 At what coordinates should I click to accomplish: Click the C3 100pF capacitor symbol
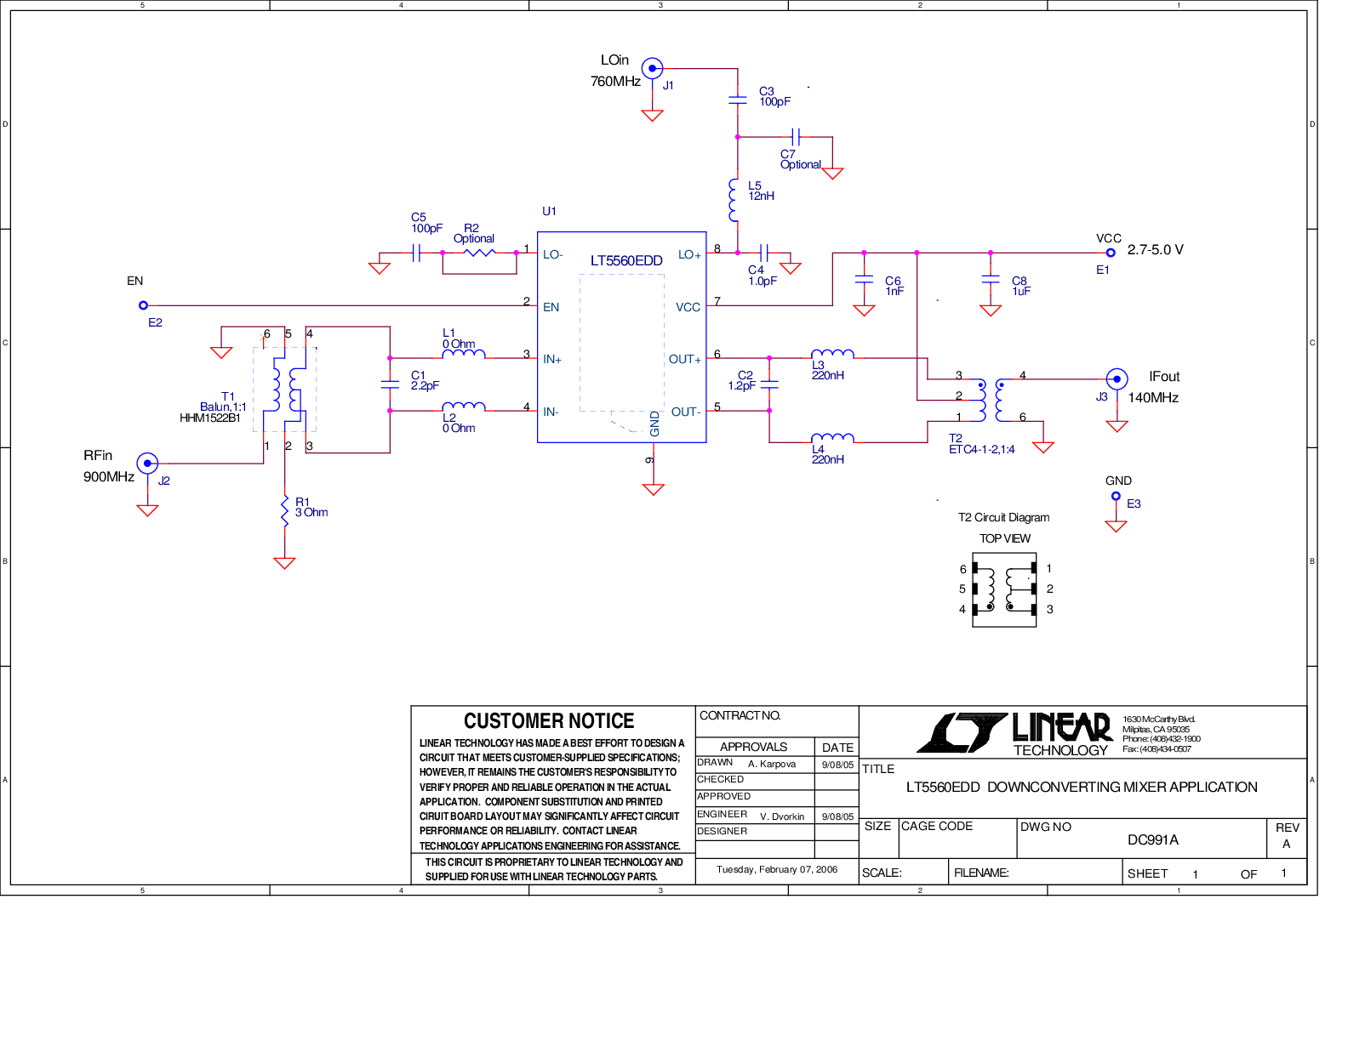[737, 100]
